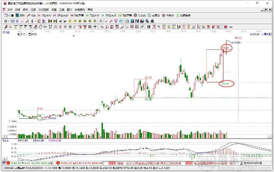The image size is (274, 172).
Task: Open 赢家服务 with the dollar icon
Action: (x=183, y=15)
